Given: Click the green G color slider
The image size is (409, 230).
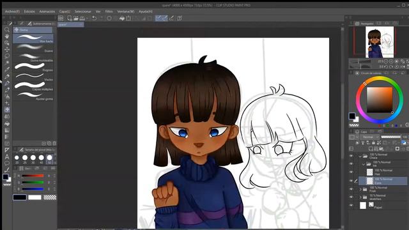Looking at the screenshot, I should tap(33, 182).
